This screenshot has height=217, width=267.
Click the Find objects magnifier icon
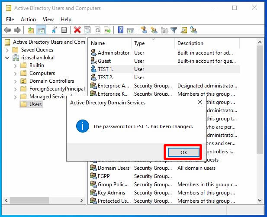(x=184, y=30)
